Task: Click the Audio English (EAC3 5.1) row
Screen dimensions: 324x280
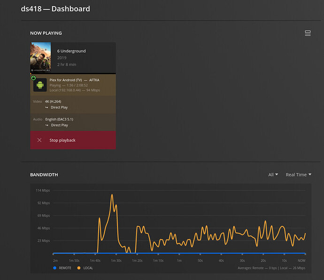Action: coord(73,122)
